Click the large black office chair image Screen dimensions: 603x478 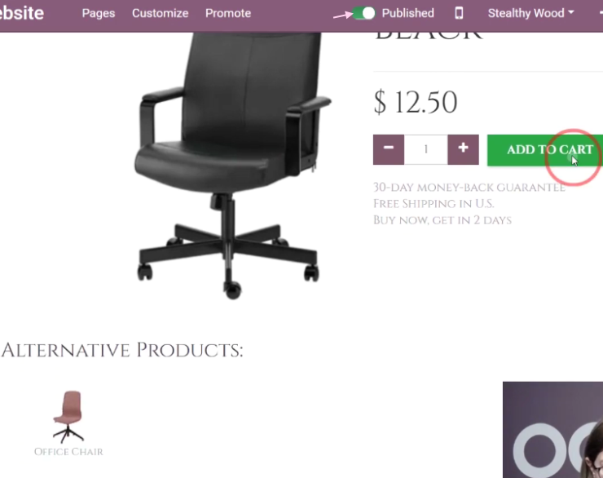pyautogui.click(x=231, y=166)
